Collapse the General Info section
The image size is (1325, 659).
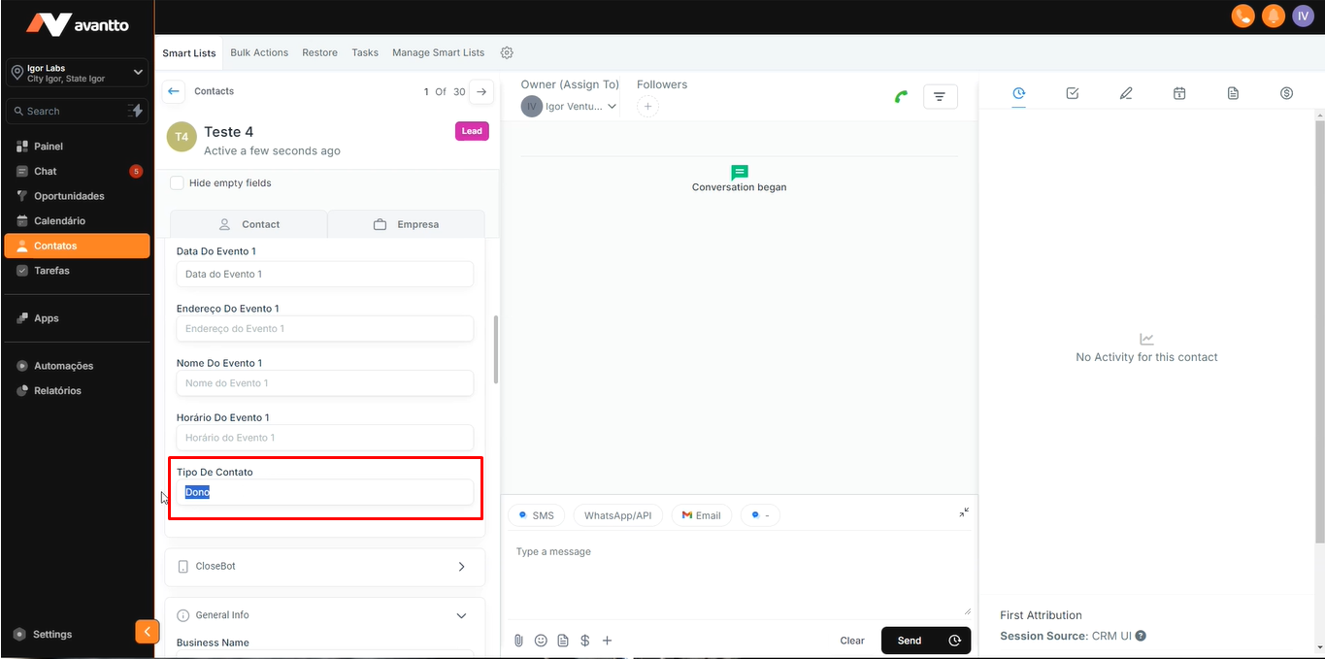(462, 615)
